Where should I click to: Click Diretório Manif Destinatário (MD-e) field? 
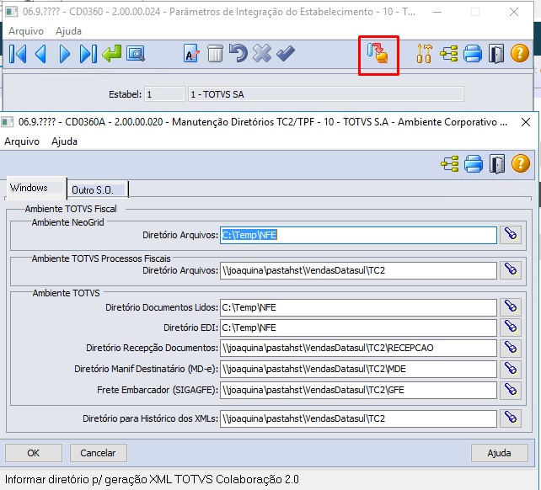(358, 369)
